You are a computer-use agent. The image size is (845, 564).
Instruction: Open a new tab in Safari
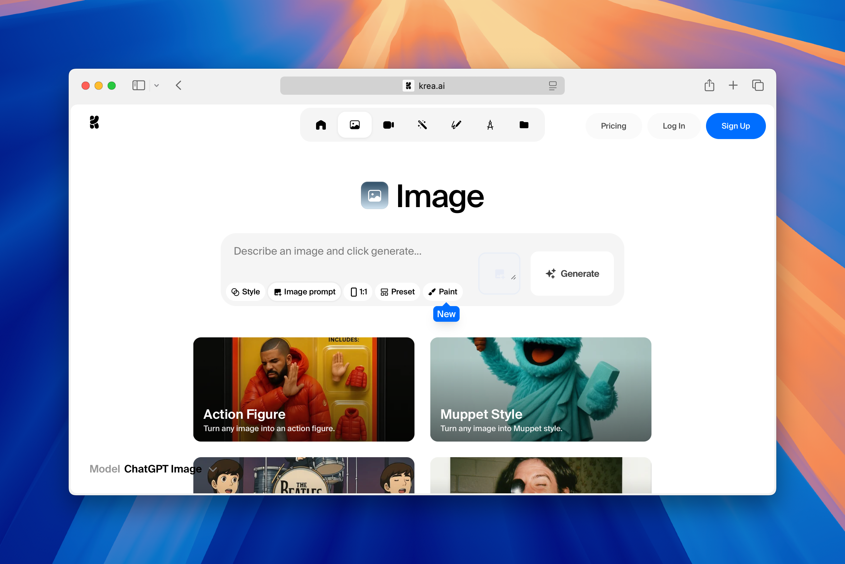(x=733, y=85)
